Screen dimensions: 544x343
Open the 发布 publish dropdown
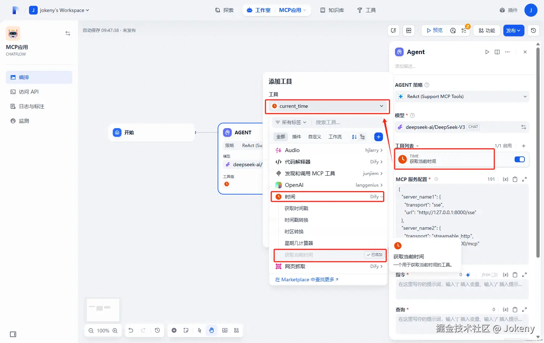point(513,30)
